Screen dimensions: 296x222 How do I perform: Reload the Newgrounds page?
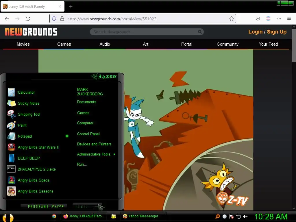28,19
